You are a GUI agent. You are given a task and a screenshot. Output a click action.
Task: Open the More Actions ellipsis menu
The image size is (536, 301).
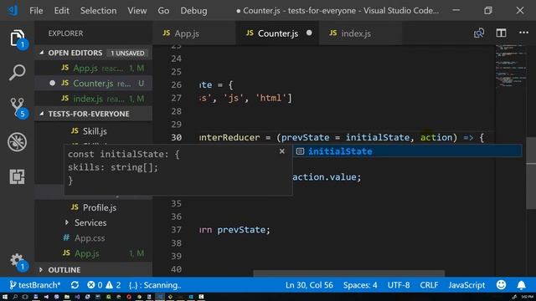coord(523,33)
